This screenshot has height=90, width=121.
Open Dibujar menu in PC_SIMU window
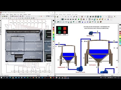tap(60, 14)
